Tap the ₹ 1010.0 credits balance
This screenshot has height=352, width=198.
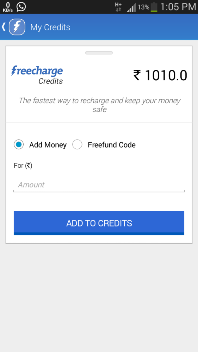pos(160,75)
